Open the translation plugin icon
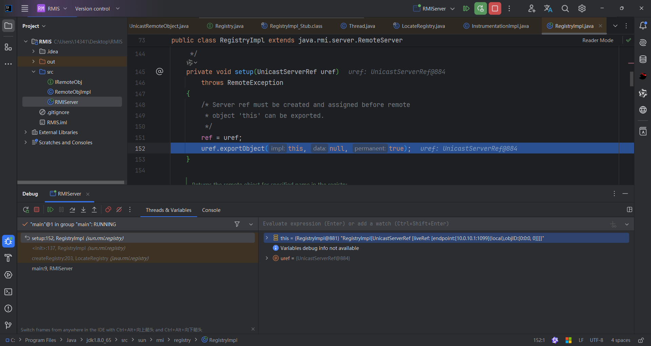This screenshot has height=346, width=651. pos(548,8)
